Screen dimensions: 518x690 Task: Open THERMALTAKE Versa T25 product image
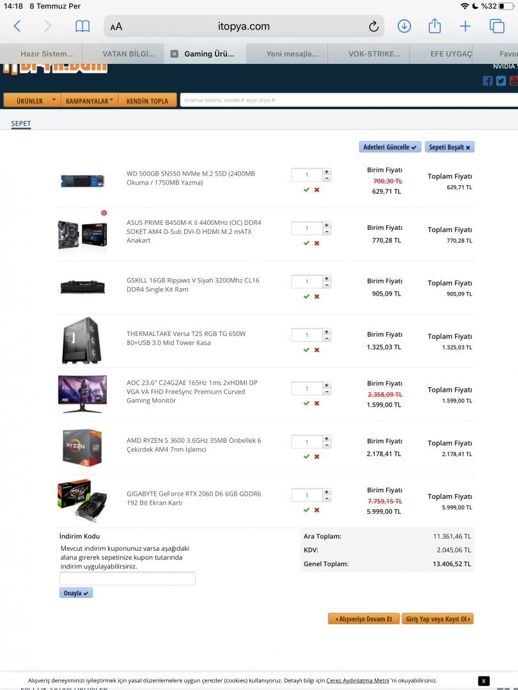tap(82, 341)
